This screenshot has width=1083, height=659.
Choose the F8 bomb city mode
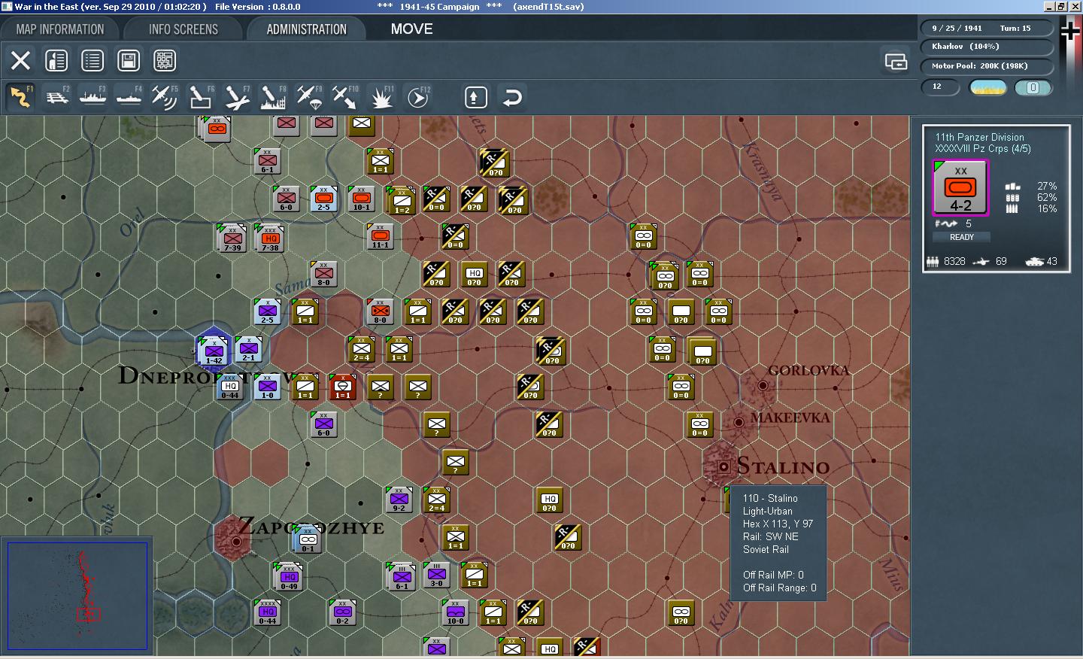[273, 97]
